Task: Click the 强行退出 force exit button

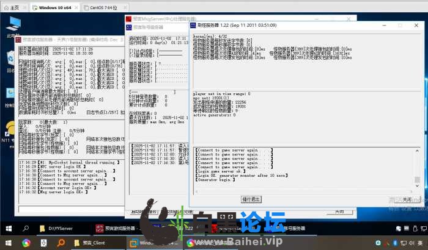Action: point(251,199)
